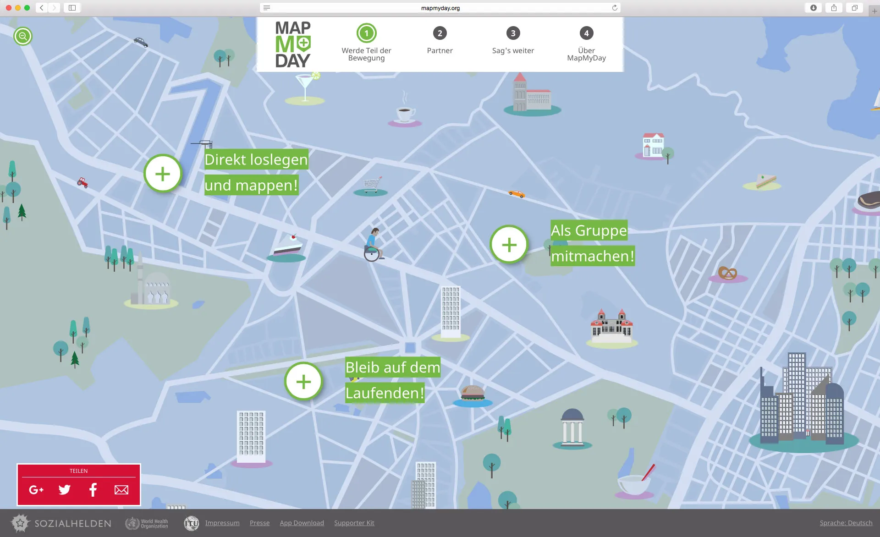Viewport: 880px width, 537px height.
Task: Open a new tab with the plus button
Action: coord(874,11)
